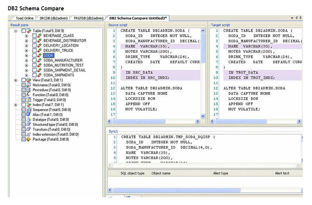Click the Nickname category icon
The image size is (312, 205).
pyautogui.click(x=29, y=85)
